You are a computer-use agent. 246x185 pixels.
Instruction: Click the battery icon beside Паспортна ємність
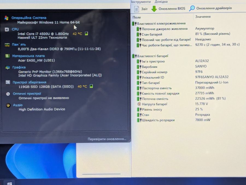[139, 88]
